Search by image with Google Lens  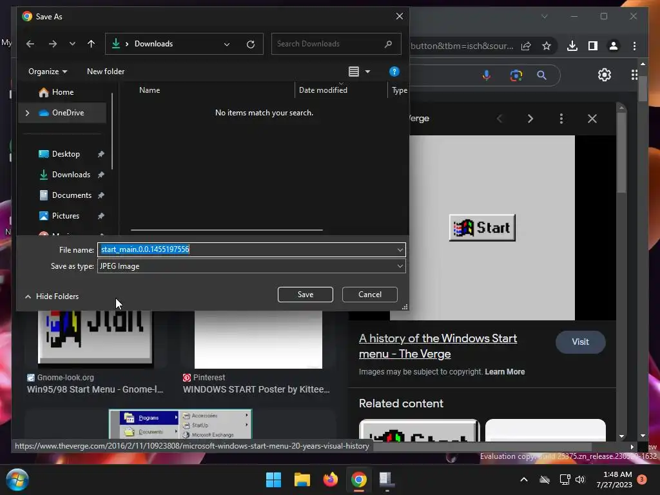tap(516, 75)
